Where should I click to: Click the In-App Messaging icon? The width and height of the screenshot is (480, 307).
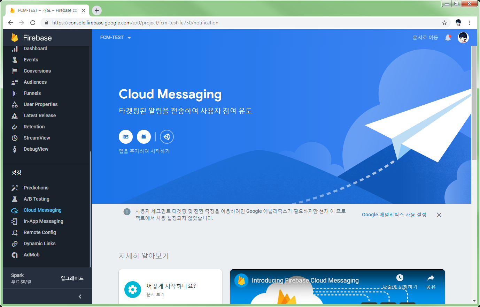point(15,221)
